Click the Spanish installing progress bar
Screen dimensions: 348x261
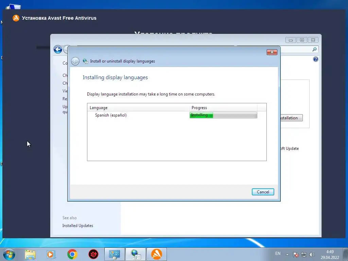[223, 115]
